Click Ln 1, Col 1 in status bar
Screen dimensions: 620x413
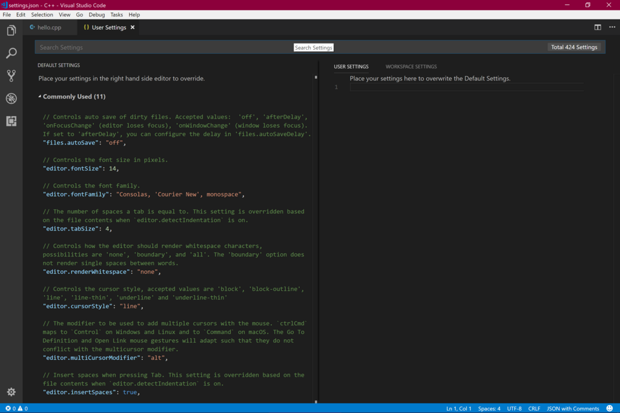(459, 408)
